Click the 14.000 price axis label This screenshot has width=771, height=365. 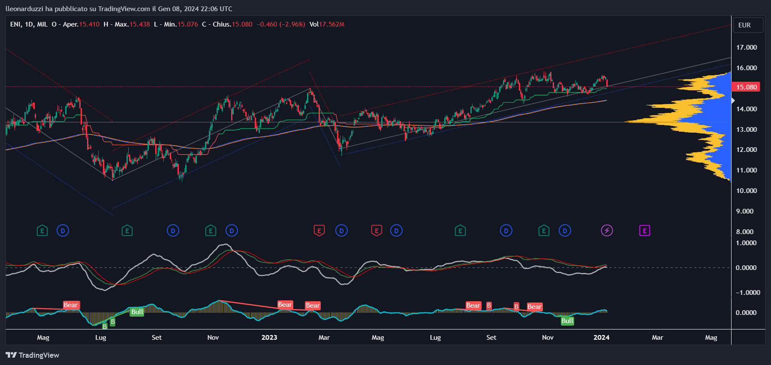pyautogui.click(x=747, y=109)
